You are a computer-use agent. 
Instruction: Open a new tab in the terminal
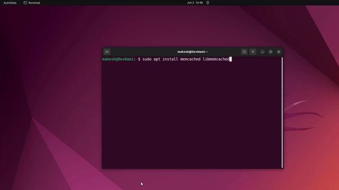click(x=107, y=52)
